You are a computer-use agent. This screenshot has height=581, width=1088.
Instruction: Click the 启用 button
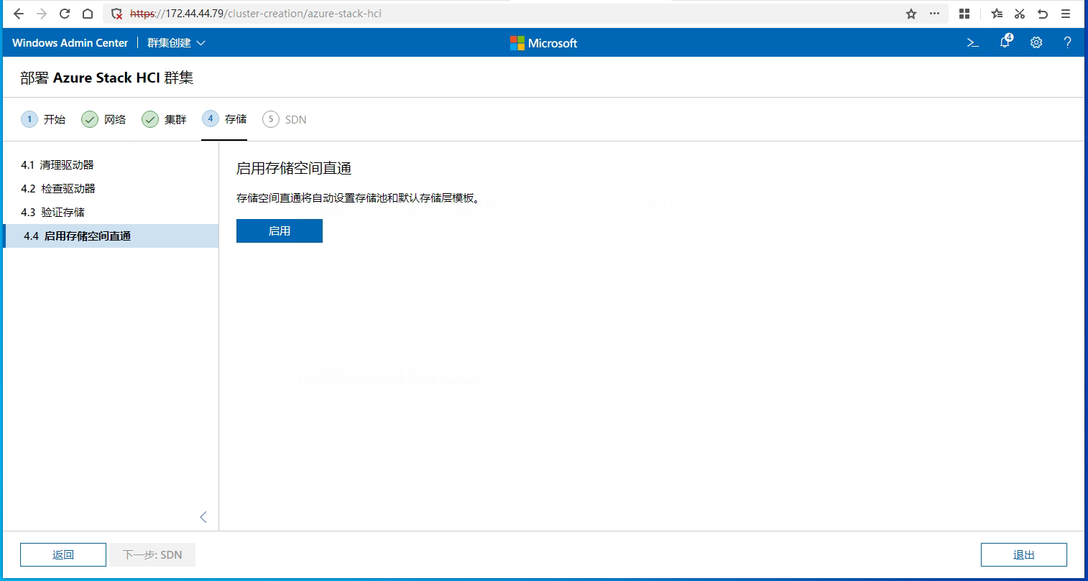click(x=280, y=231)
